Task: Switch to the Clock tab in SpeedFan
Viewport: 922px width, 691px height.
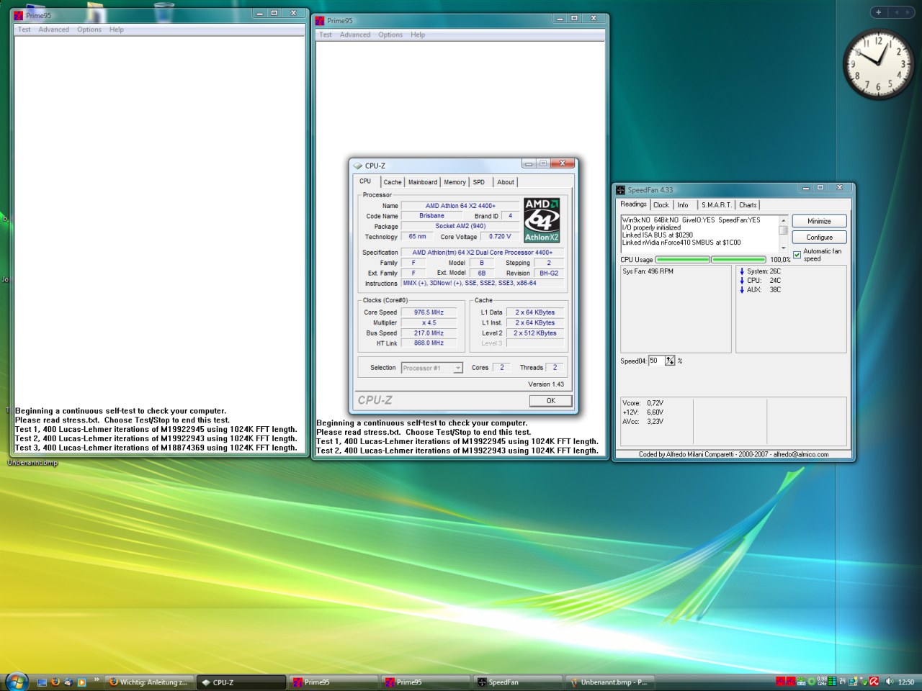Action: (x=661, y=205)
